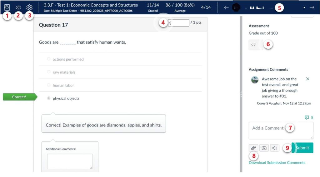Click the 'Grade out of 100' label

pos(263,33)
